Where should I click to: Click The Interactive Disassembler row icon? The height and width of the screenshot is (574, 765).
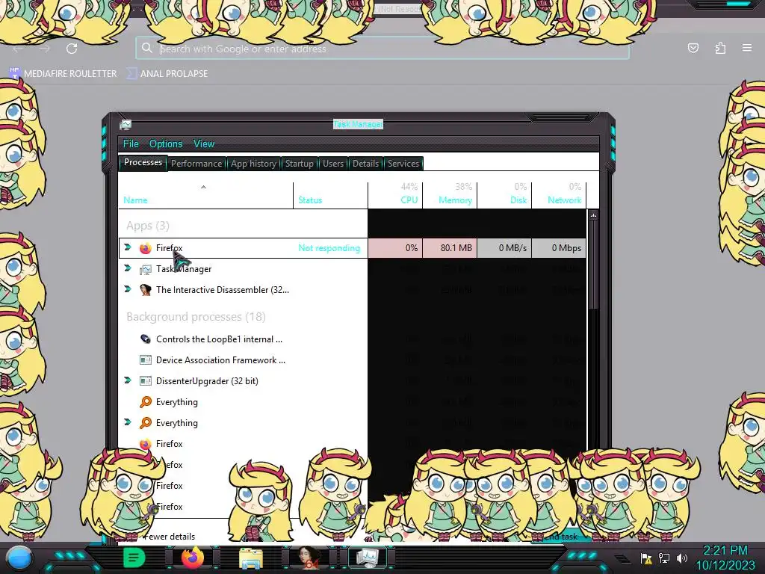(146, 290)
